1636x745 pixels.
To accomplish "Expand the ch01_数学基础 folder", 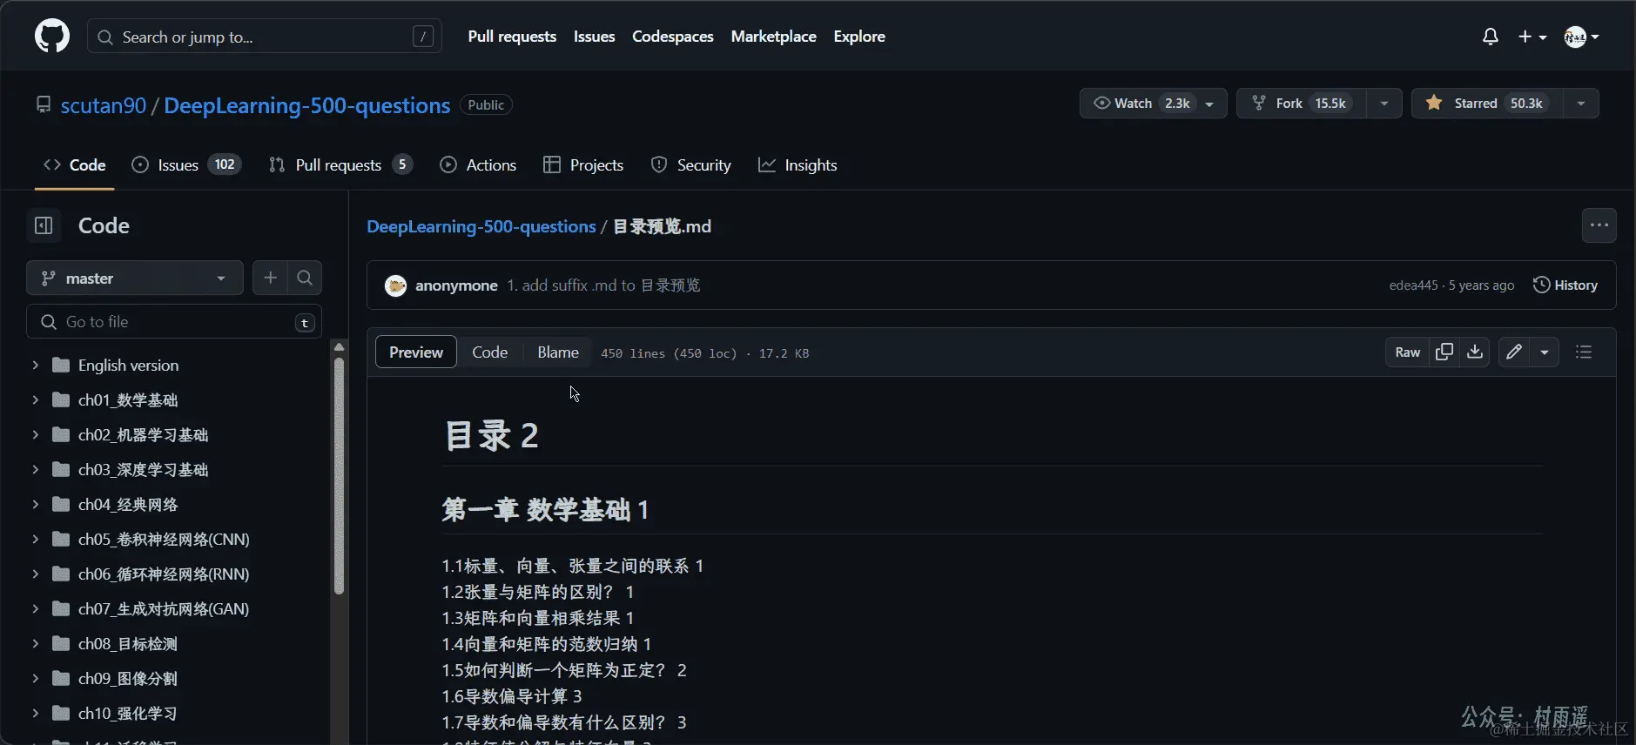I will tap(36, 399).
